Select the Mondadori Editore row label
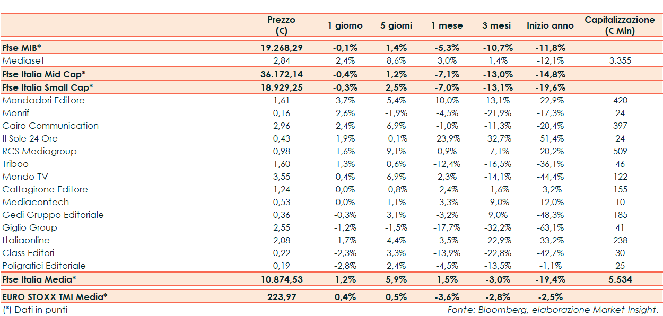 point(43,100)
